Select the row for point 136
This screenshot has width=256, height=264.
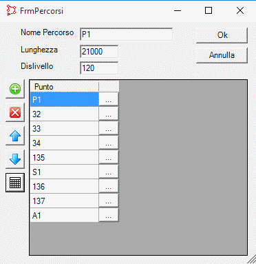click(64, 186)
